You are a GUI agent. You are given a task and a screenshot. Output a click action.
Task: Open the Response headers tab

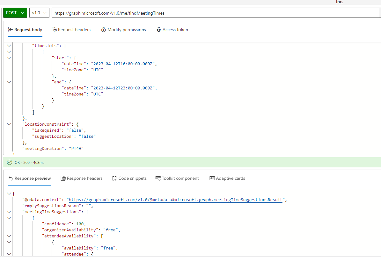[x=81, y=178]
